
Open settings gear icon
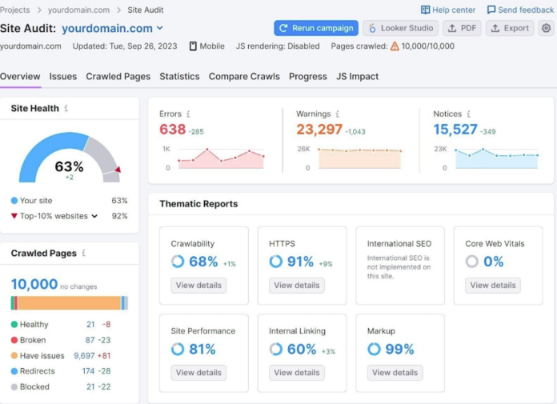click(x=546, y=28)
